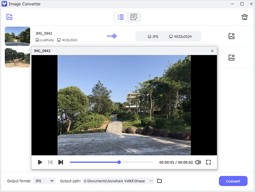Click the preview video image area
Image resolution: width=255 pixels, height=192 pixels.
click(124, 105)
